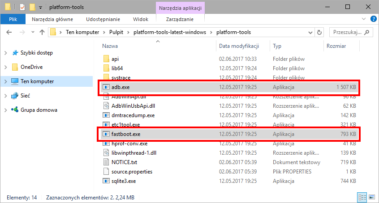This screenshot has height=203, width=379.
Task: Click the api folder icon
Action: coord(106,59)
